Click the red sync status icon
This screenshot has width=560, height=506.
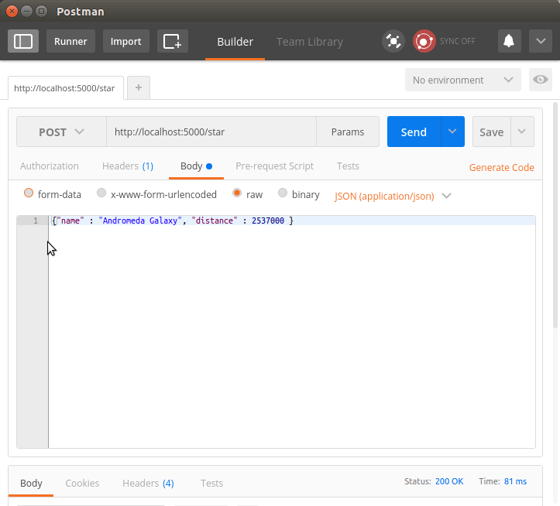point(424,41)
